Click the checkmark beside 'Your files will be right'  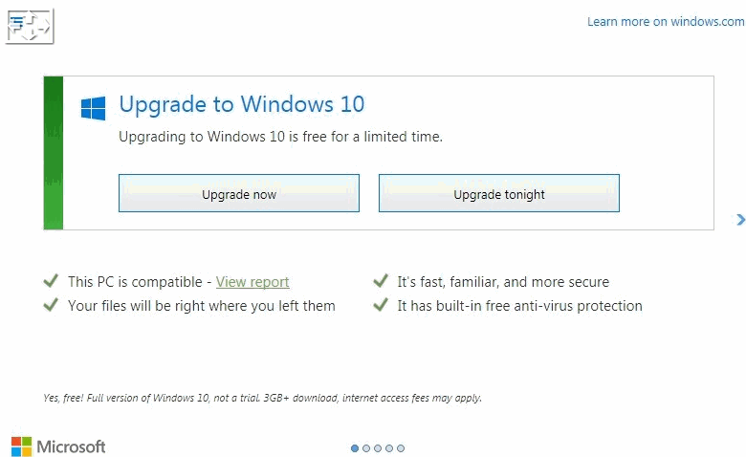(x=51, y=305)
